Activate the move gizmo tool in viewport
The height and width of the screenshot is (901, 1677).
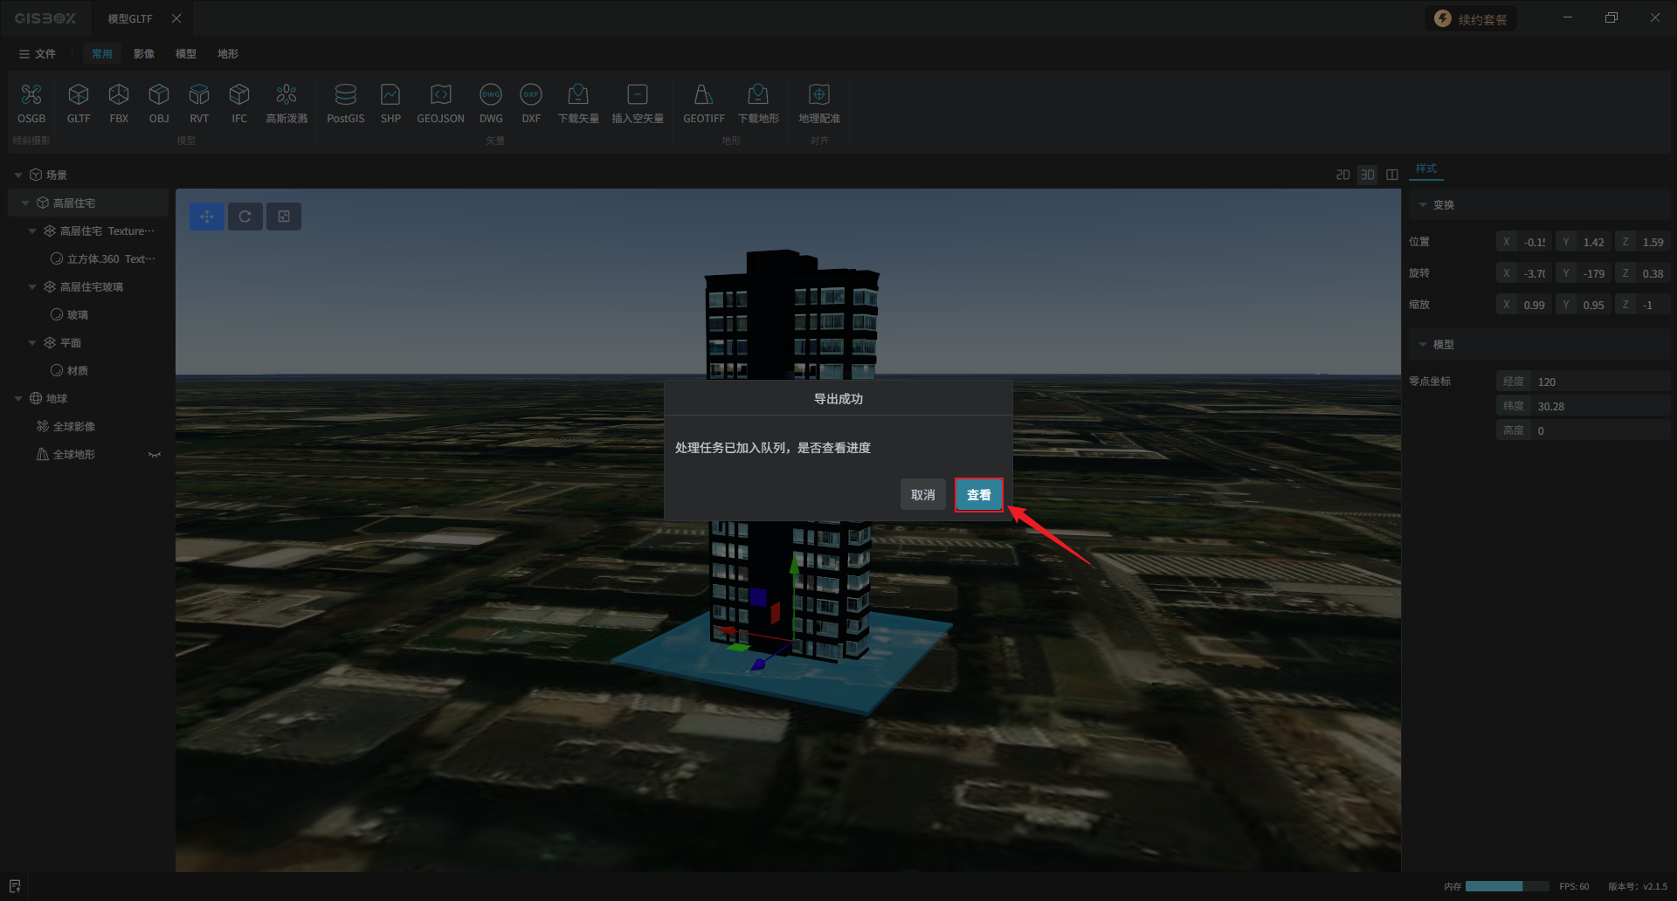[207, 217]
